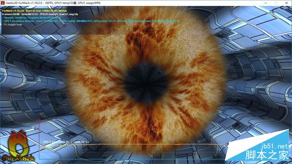Close the FurMark burn-in test window
292x164 pixels.
(x=287, y=3)
